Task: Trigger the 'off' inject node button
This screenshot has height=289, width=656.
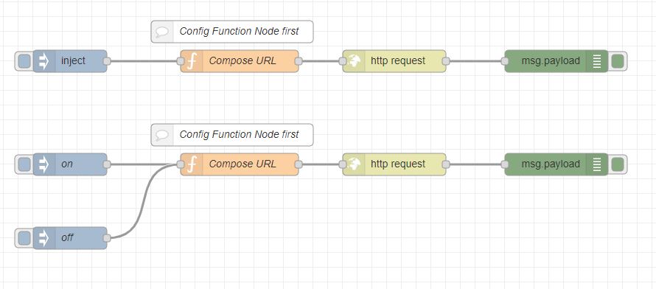Action: (24, 238)
